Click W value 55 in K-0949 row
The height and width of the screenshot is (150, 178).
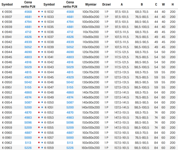(x=163, y=77)
